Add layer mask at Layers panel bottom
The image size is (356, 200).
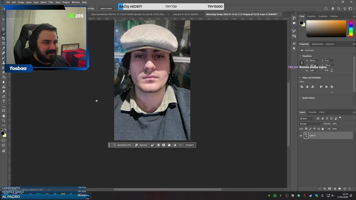pyautogui.click(x=330, y=189)
